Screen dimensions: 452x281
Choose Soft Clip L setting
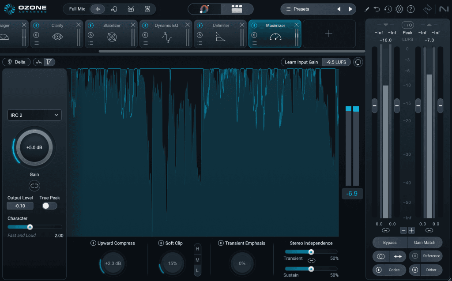click(x=197, y=270)
